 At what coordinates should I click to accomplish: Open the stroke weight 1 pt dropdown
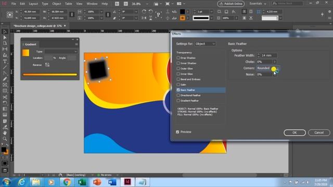click(x=211, y=11)
